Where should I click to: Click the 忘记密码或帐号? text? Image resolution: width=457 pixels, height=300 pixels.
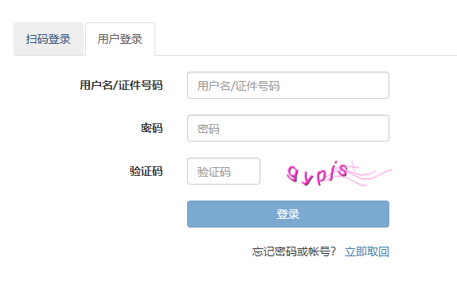click(294, 251)
